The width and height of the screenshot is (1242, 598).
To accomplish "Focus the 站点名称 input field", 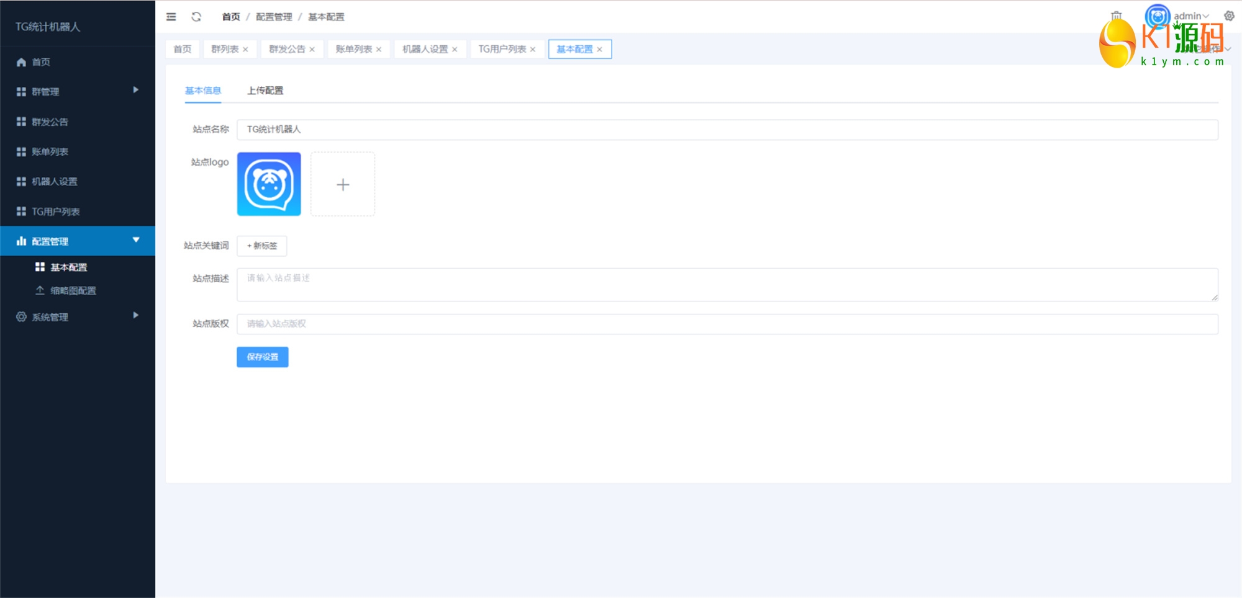I will click(x=727, y=130).
